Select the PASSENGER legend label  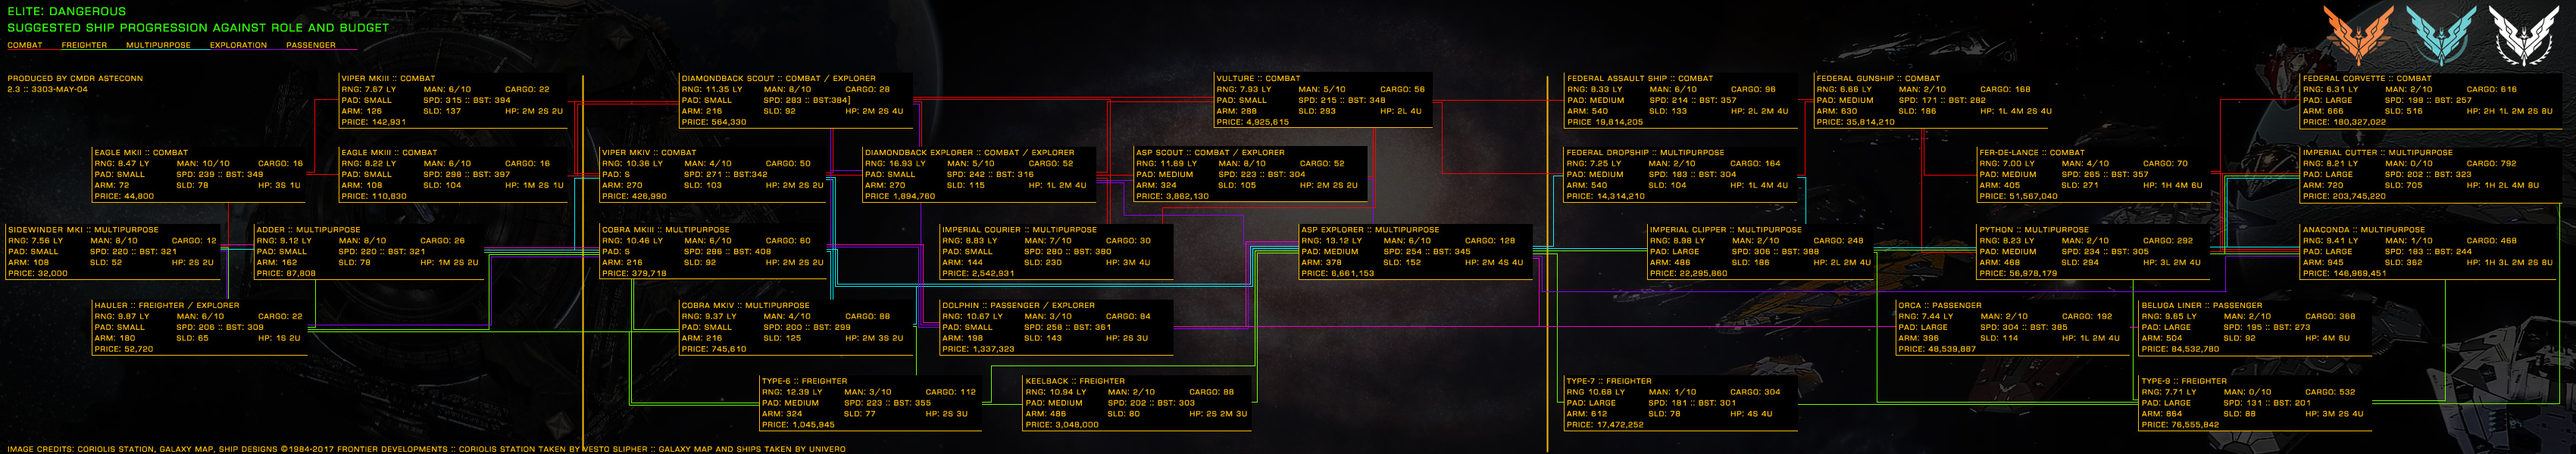311,45
